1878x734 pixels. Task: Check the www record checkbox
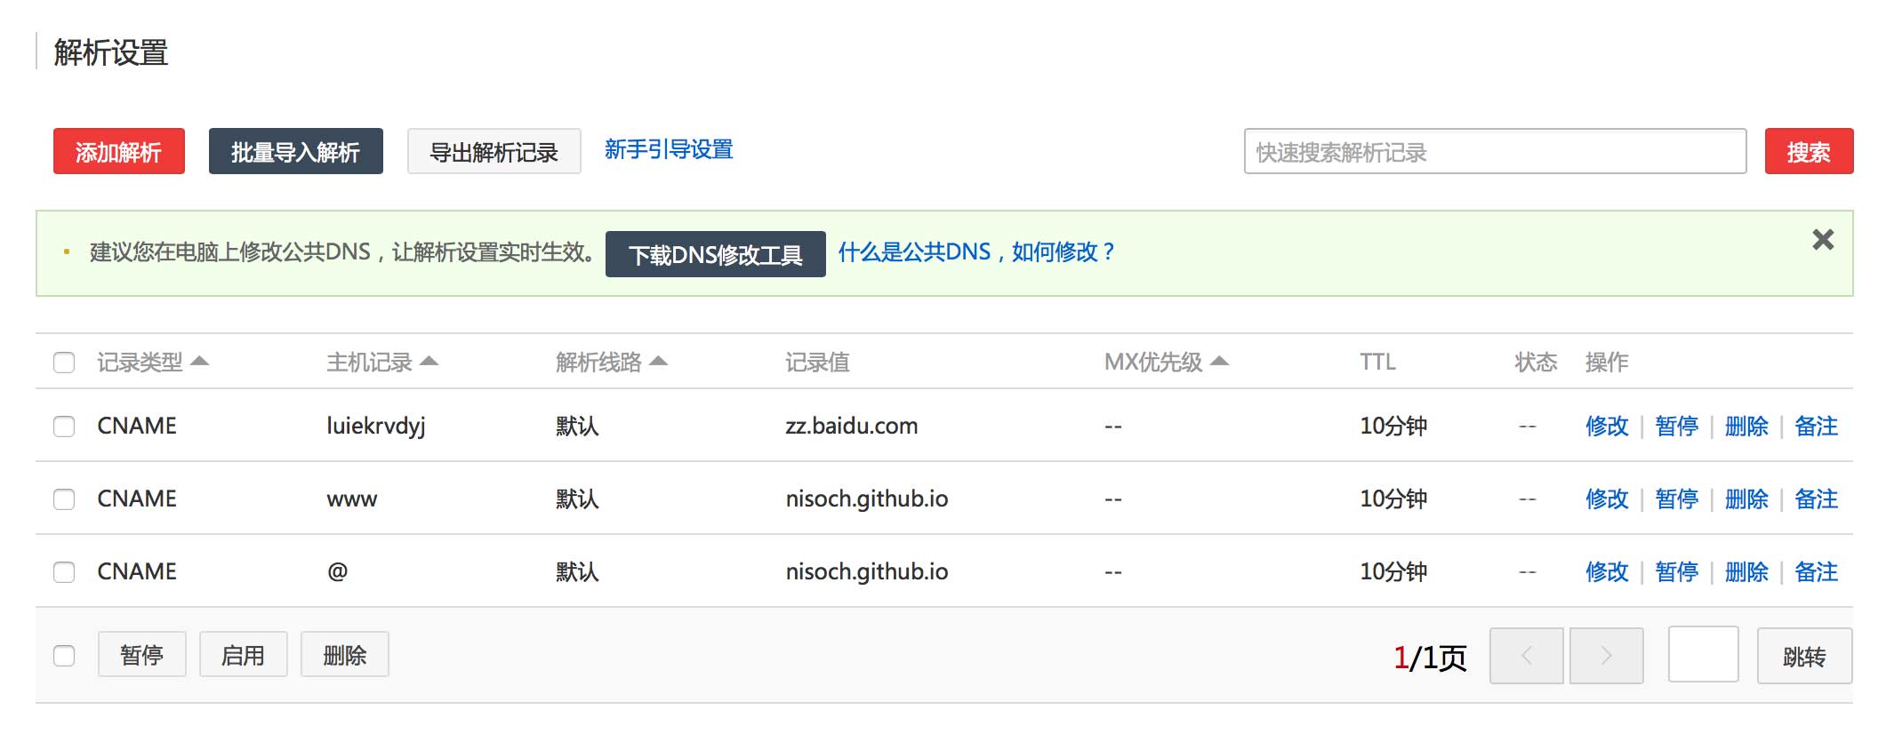coord(64,499)
